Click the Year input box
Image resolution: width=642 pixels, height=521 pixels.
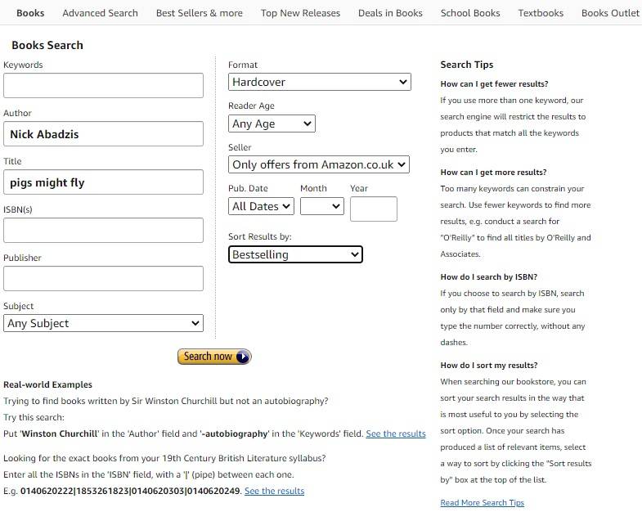[373, 209]
